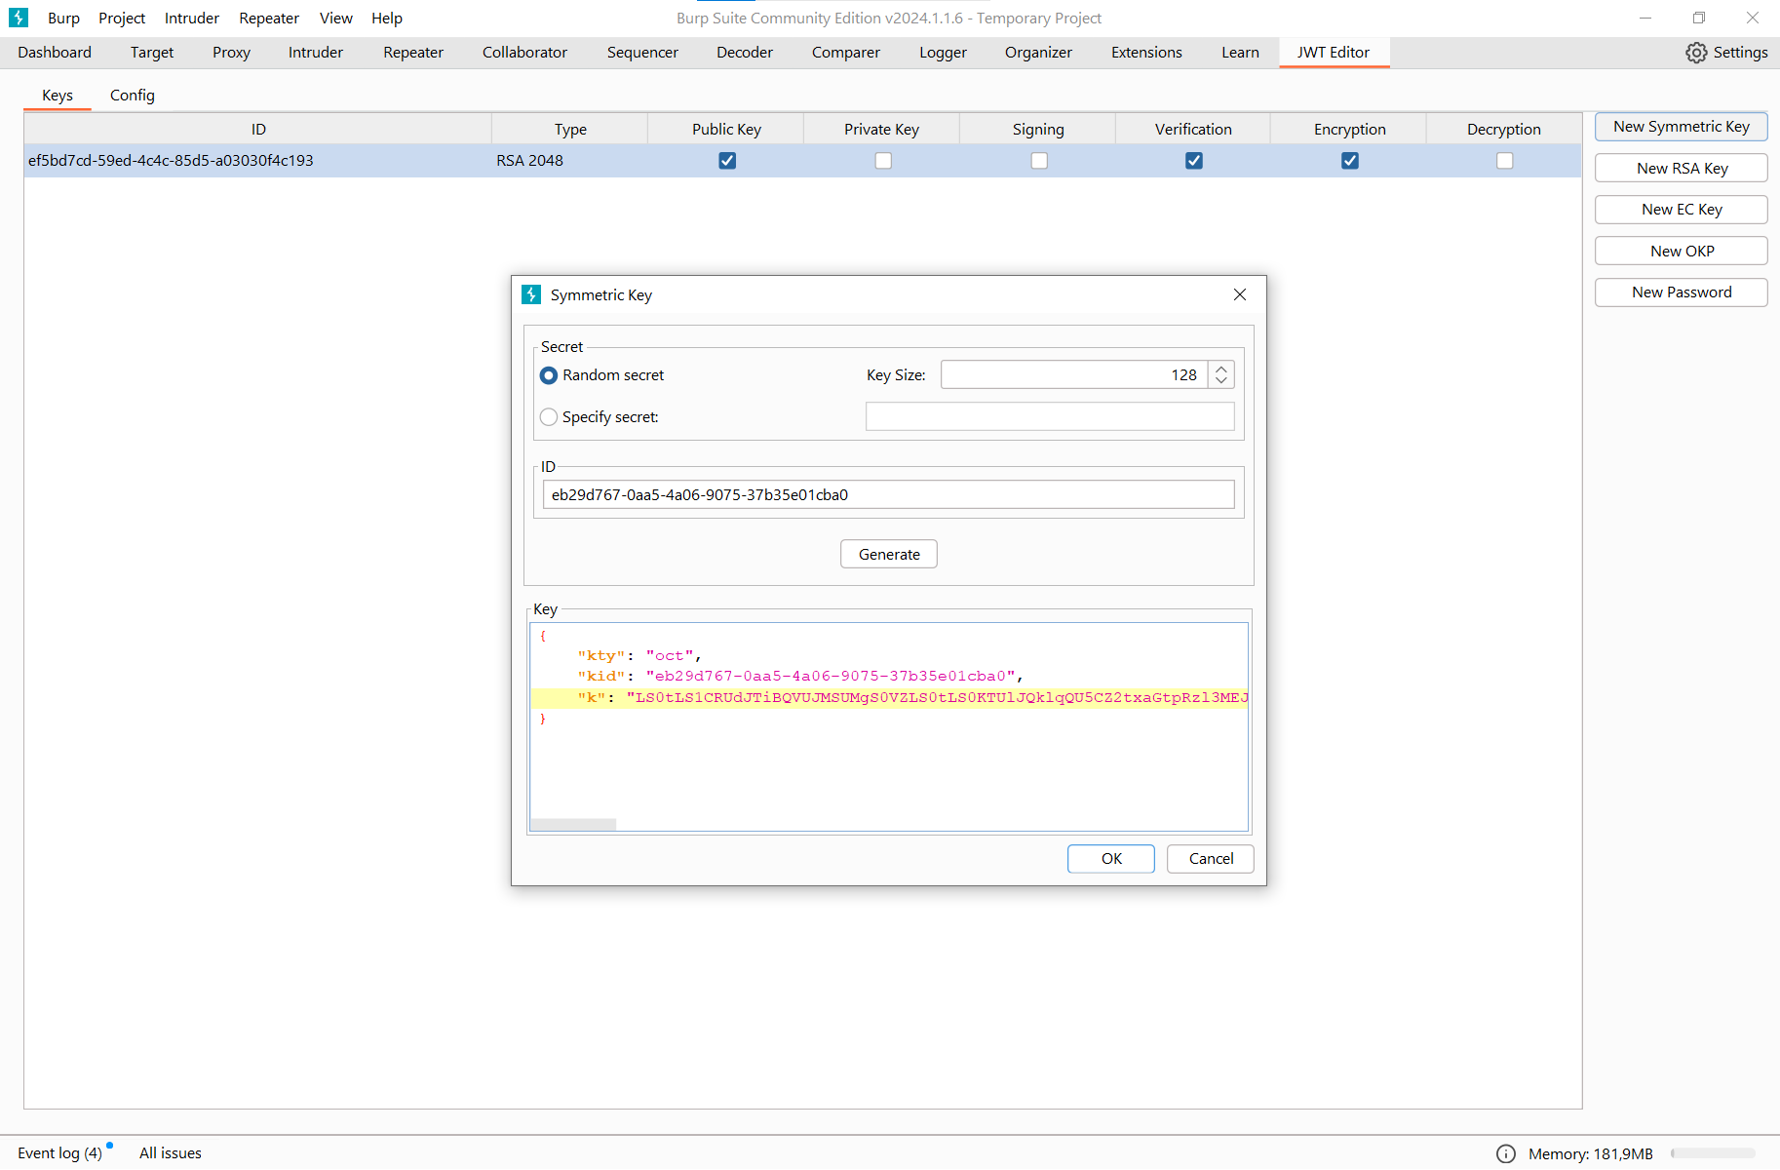1780x1170 pixels.
Task: Click the New Password button
Action: click(x=1681, y=292)
